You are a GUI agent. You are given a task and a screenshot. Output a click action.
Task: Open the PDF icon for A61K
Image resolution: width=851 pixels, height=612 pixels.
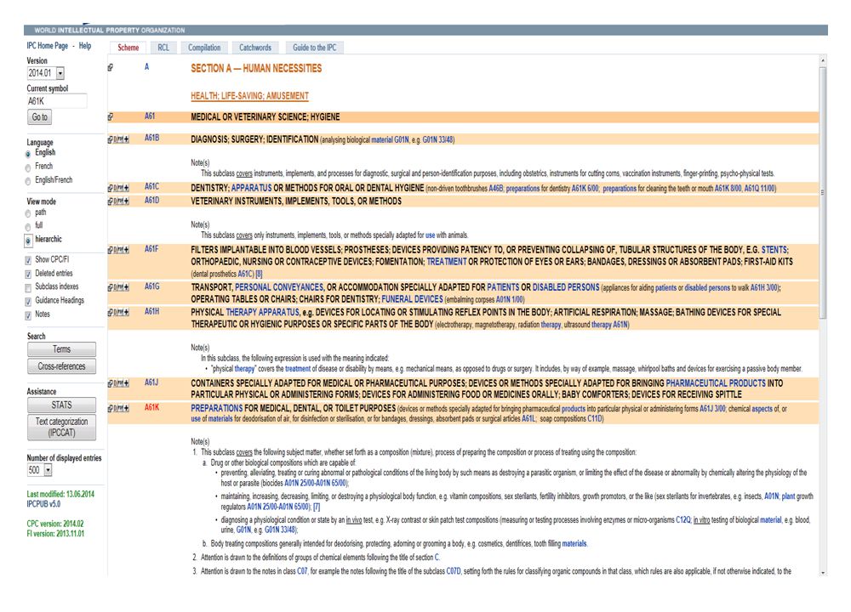pyautogui.click(x=121, y=408)
